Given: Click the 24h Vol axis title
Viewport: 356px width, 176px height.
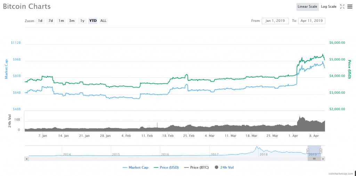Looking at the screenshot, I should (x=9, y=121).
